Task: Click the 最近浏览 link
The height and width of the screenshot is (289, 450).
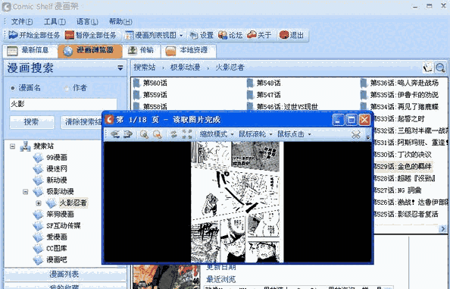Action: coord(221,279)
